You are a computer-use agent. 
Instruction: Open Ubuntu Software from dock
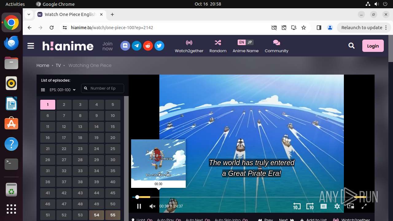click(11, 124)
